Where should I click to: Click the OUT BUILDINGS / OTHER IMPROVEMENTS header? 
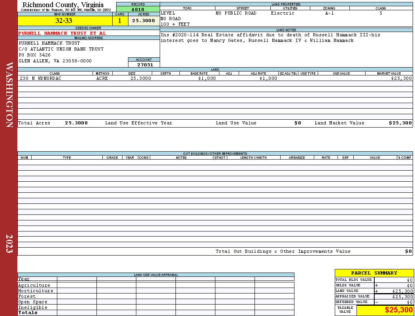point(215,154)
